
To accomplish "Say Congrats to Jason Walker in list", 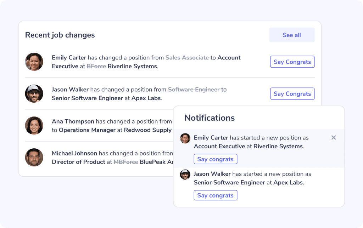I will tap(292, 94).
